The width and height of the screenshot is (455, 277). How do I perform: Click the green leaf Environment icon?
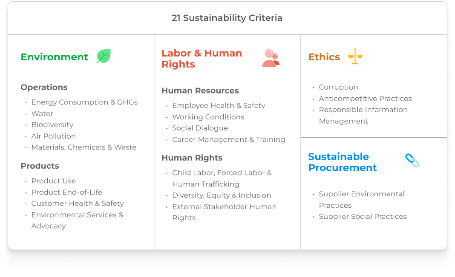click(x=103, y=57)
